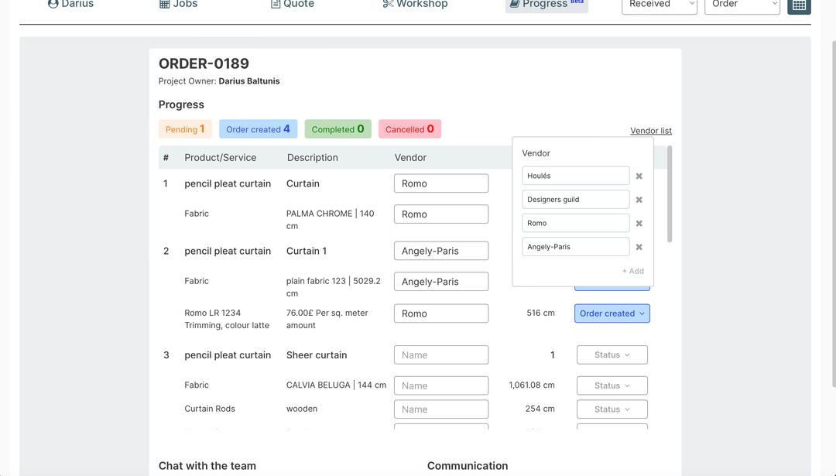
Task: Edit Romo field in vendor popup
Action: [x=575, y=224]
